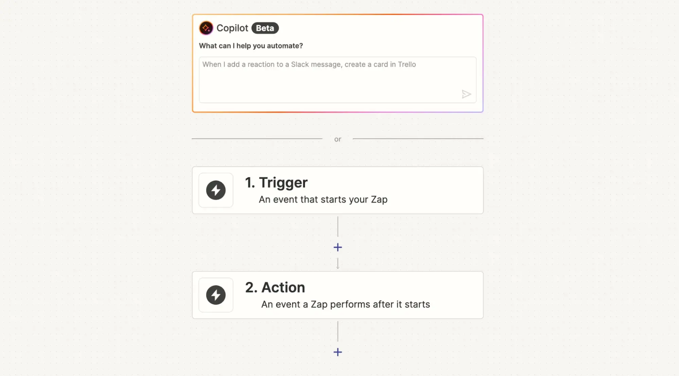The height and width of the screenshot is (376, 679).
Task: Click the "or" divider label
Action: [x=338, y=139]
